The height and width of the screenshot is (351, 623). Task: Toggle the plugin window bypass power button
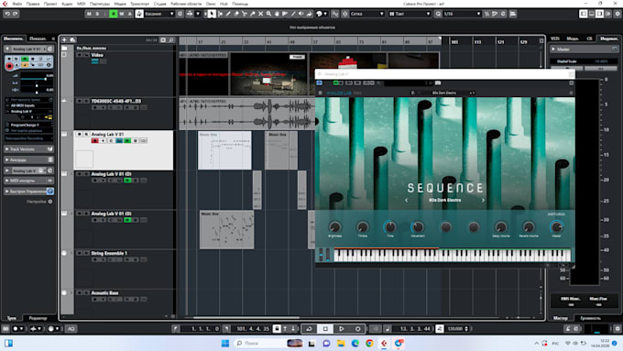[319, 83]
